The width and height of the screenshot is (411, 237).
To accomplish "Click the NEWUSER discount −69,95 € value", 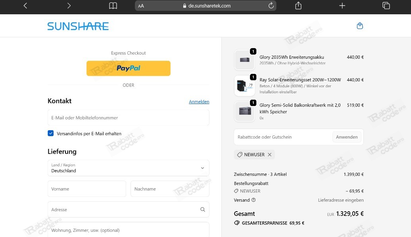I will click(x=355, y=191).
